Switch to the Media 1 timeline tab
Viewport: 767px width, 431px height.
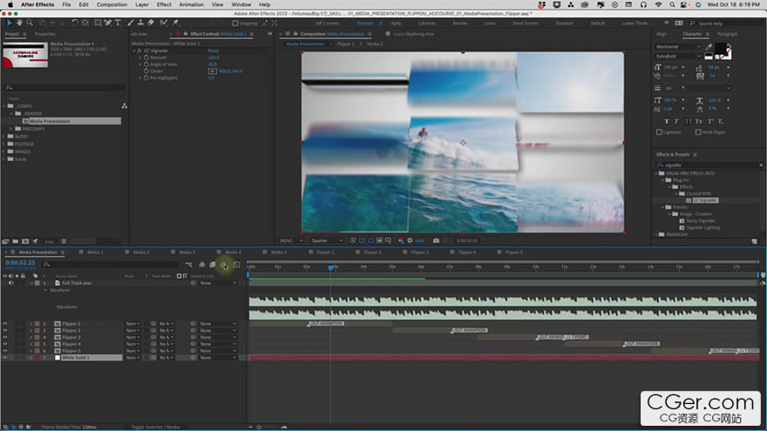click(95, 253)
